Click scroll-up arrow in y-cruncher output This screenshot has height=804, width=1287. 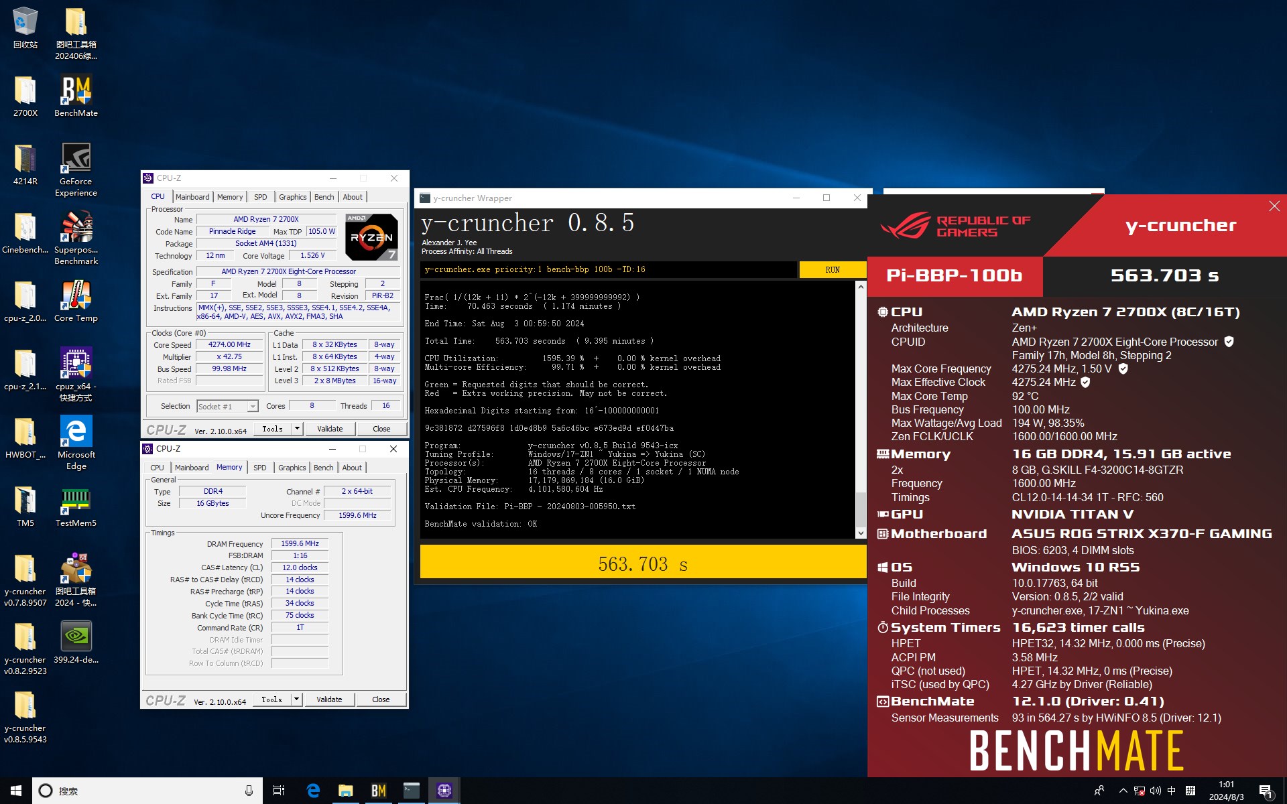(x=861, y=286)
